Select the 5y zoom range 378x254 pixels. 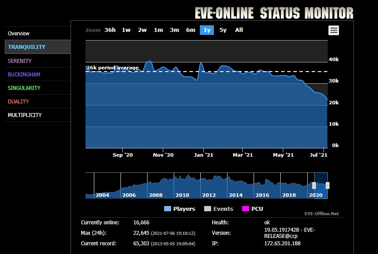click(223, 30)
